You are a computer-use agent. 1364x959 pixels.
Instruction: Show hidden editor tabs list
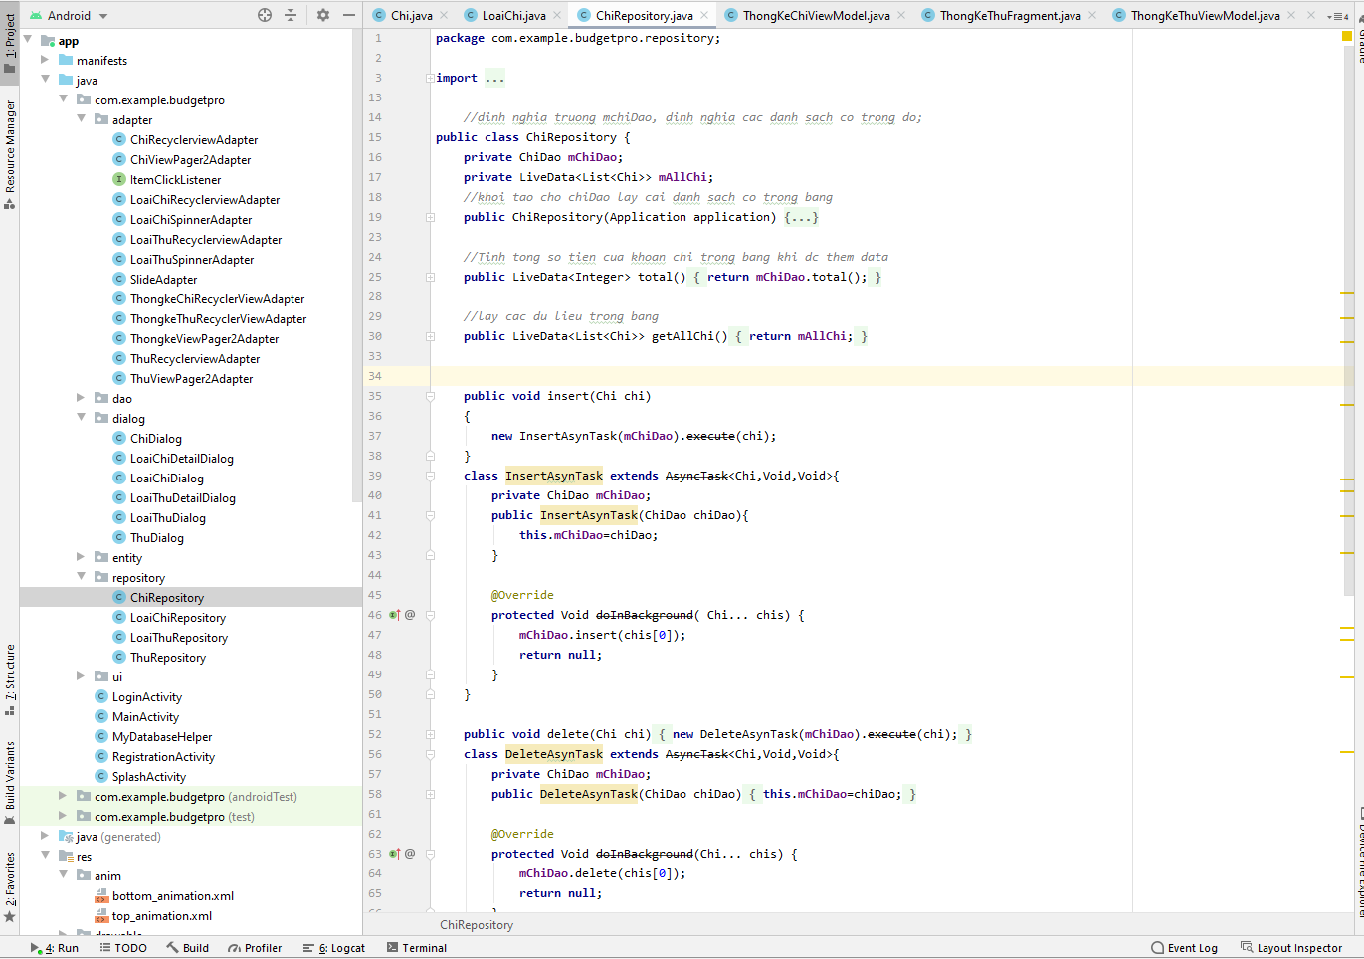[1338, 16]
